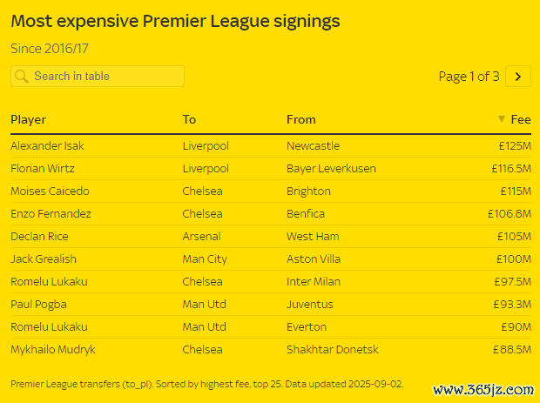Viewport: 540px width, 403px height.
Task: Sort table by To column header
Action: pyautogui.click(x=189, y=119)
